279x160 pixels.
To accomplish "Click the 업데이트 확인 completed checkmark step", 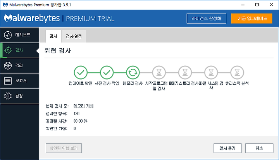I will coord(81,72).
